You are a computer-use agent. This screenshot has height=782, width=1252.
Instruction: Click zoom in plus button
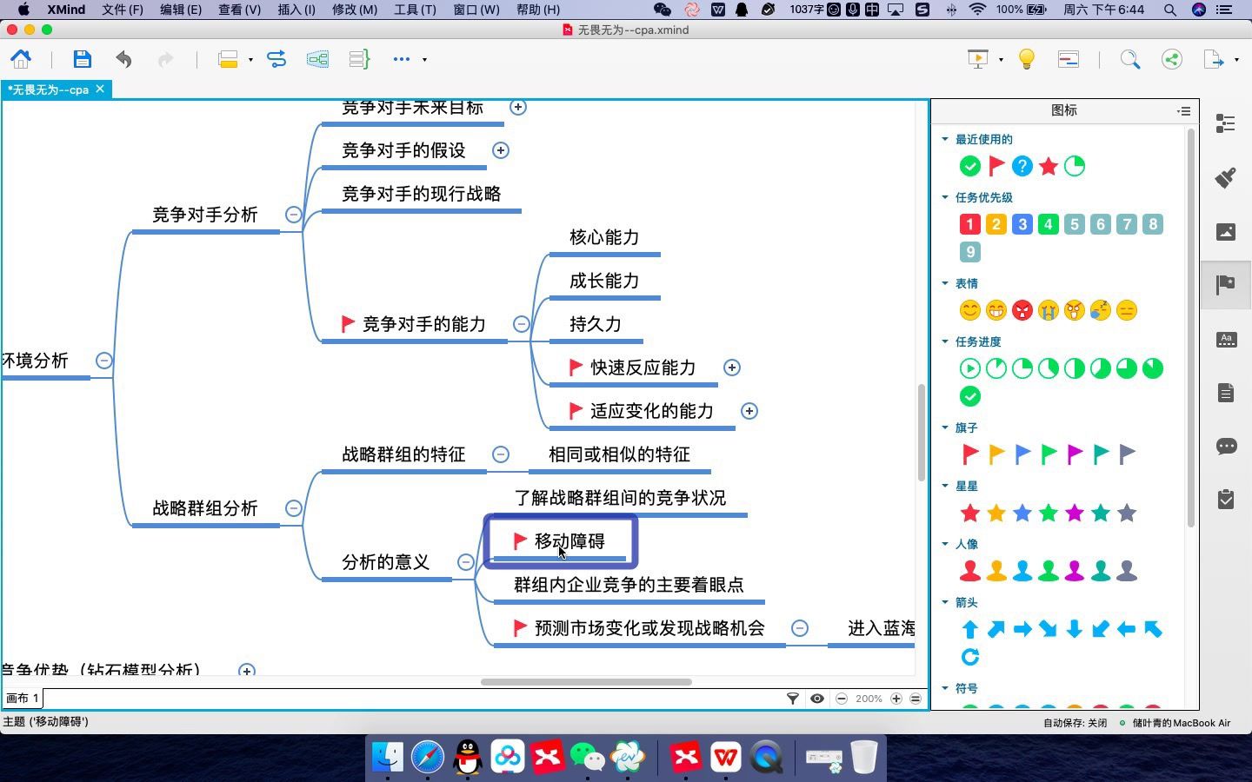tap(896, 699)
